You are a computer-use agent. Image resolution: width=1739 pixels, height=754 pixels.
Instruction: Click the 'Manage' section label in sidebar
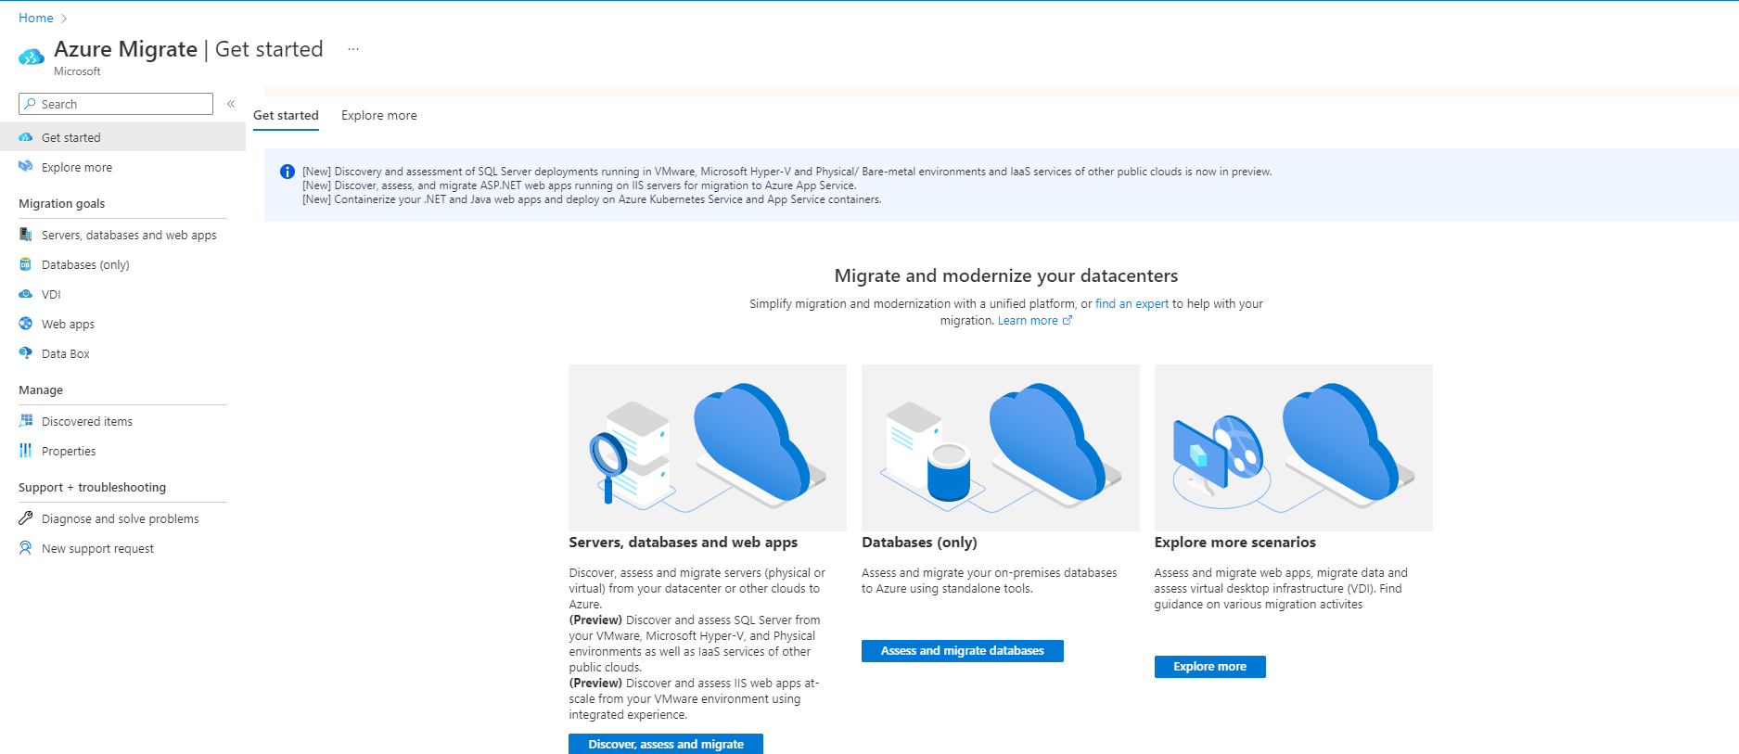41,390
